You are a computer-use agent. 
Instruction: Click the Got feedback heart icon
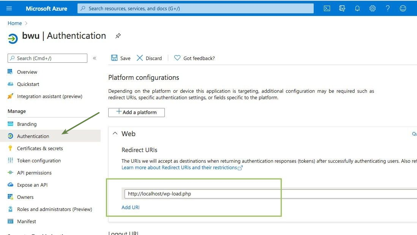pyautogui.click(x=177, y=58)
